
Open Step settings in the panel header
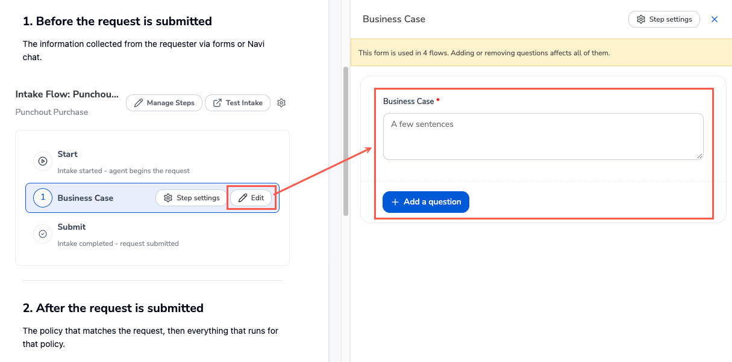pyautogui.click(x=664, y=19)
